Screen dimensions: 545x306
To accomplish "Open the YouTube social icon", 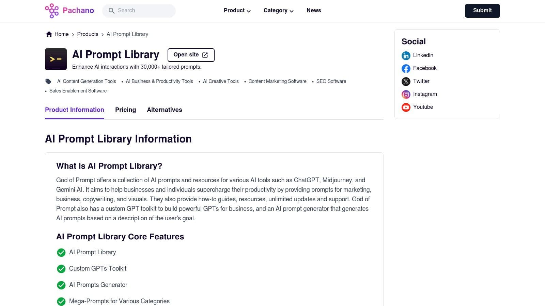I will (x=406, y=107).
